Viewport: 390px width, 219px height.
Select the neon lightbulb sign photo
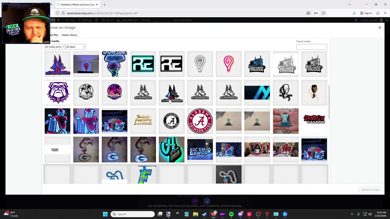click(86, 64)
